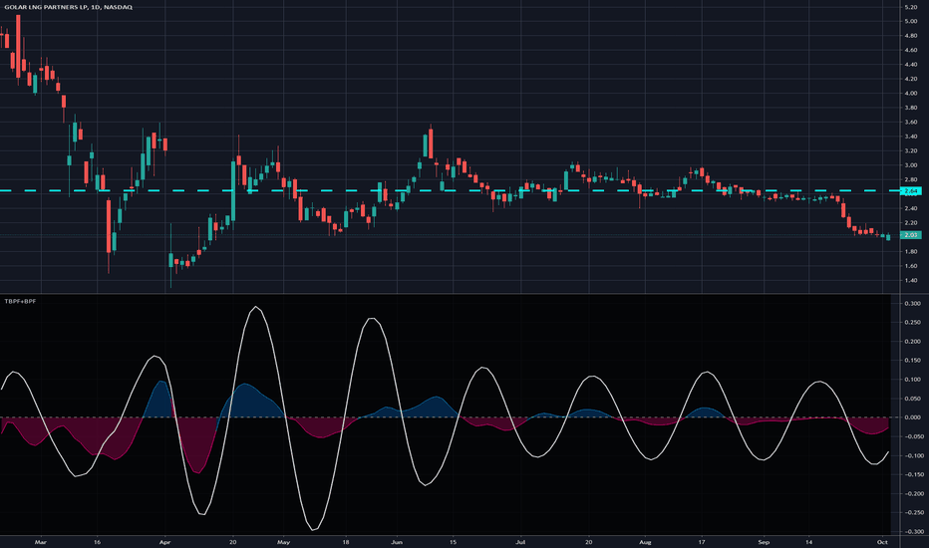This screenshot has width=929, height=548.
Task: Click the Oct label on time axis
Action: (882, 542)
